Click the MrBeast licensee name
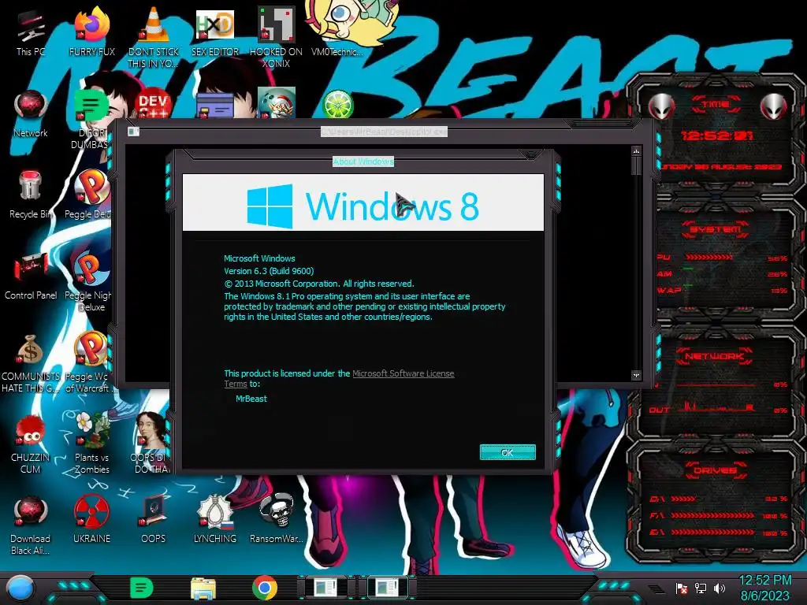The width and height of the screenshot is (807, 605). pyautogui.click(x=251, y=399)
